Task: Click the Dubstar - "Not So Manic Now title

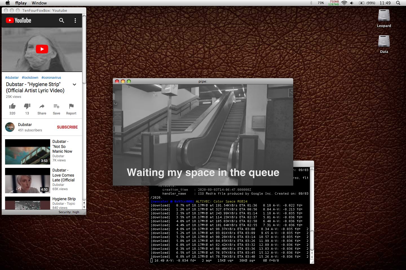Action: coord(62,147)
